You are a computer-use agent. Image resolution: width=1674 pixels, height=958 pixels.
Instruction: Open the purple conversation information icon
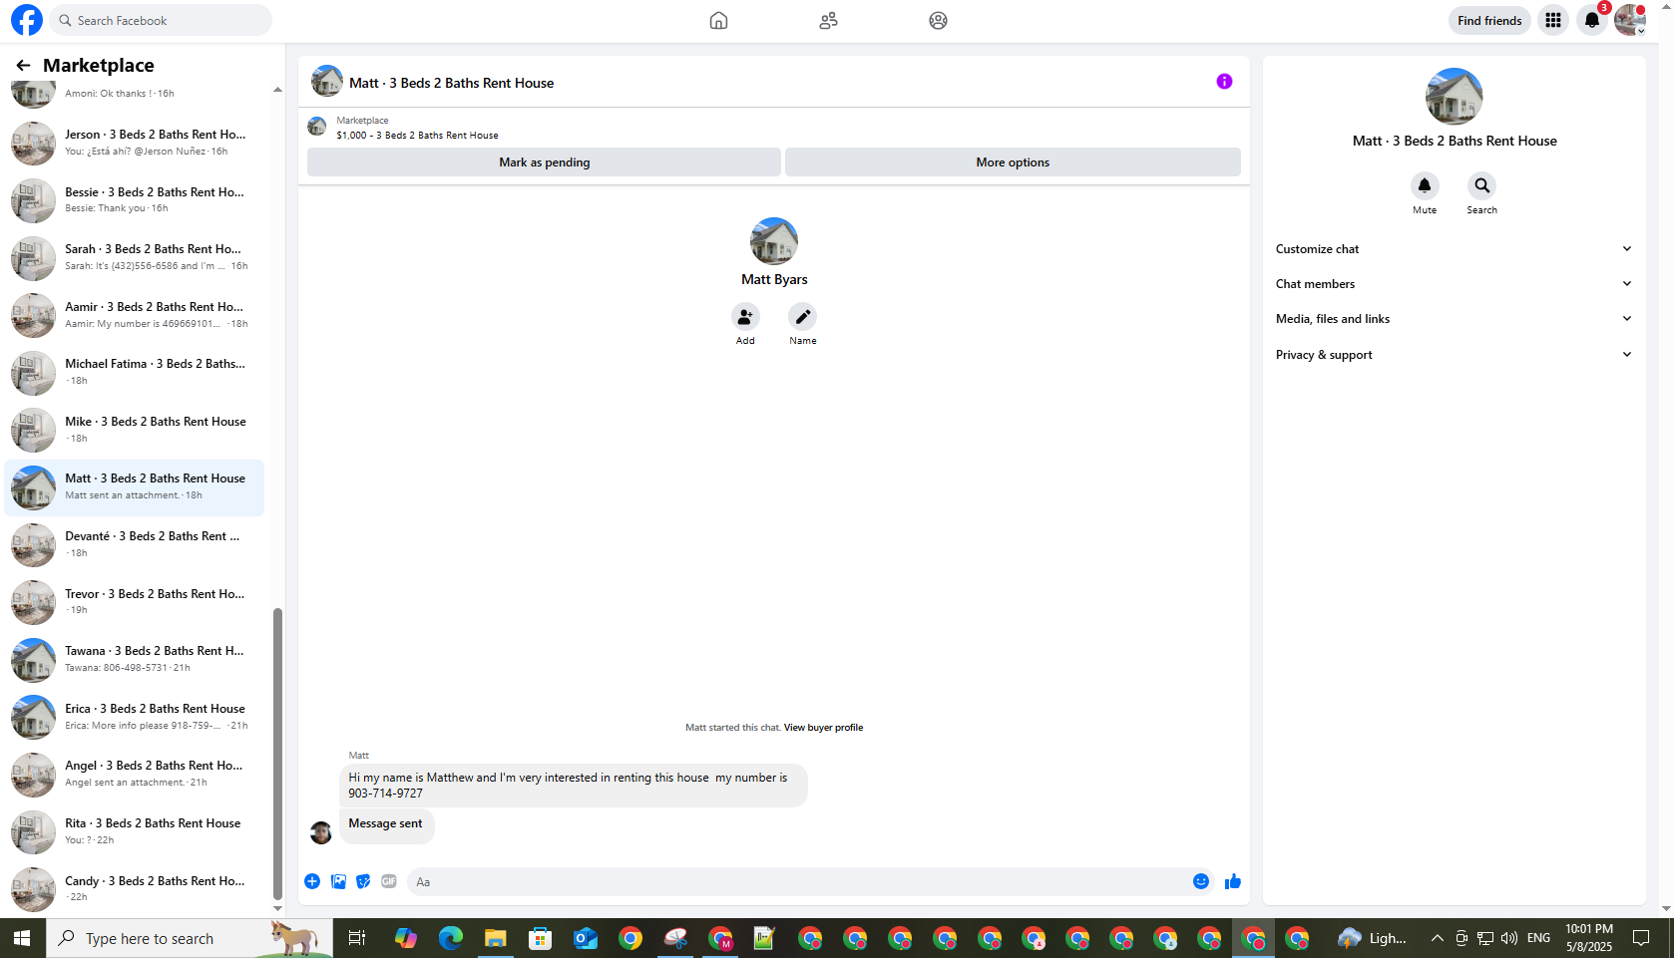point(1224,82)
